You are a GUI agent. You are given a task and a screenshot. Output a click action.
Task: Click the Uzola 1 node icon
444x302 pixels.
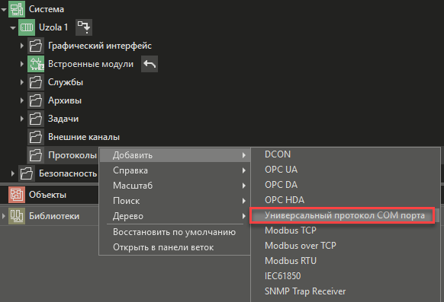tap(27, 27)
